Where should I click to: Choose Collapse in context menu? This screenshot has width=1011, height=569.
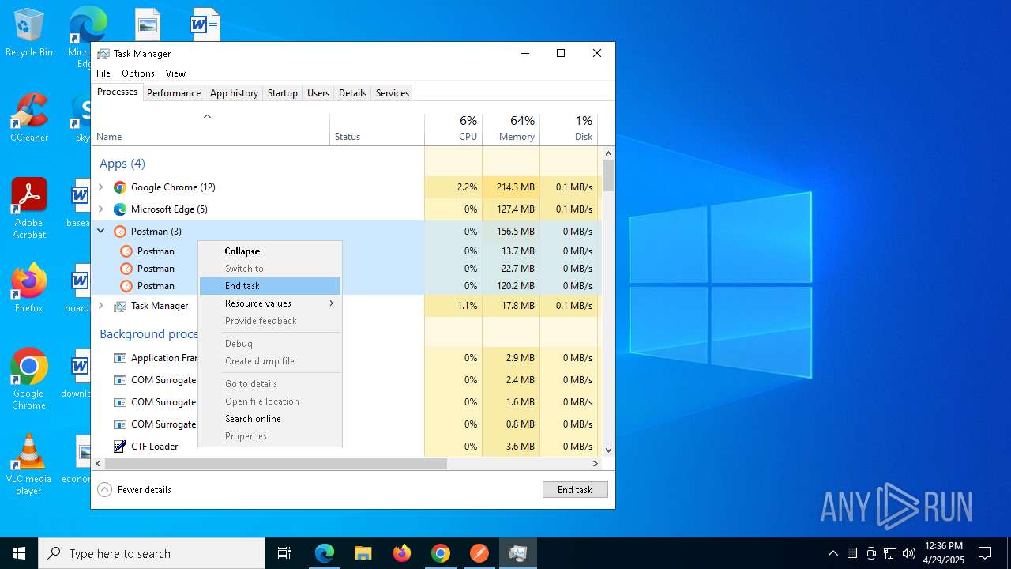270,251
